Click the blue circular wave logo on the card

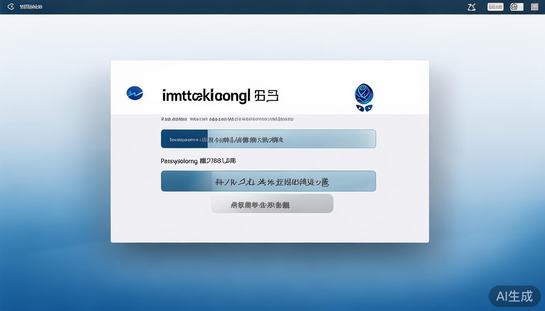tap(135, 93)
